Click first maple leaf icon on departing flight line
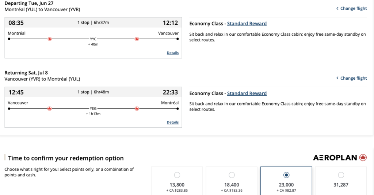 pyautogui.click(x=50, y=39)
